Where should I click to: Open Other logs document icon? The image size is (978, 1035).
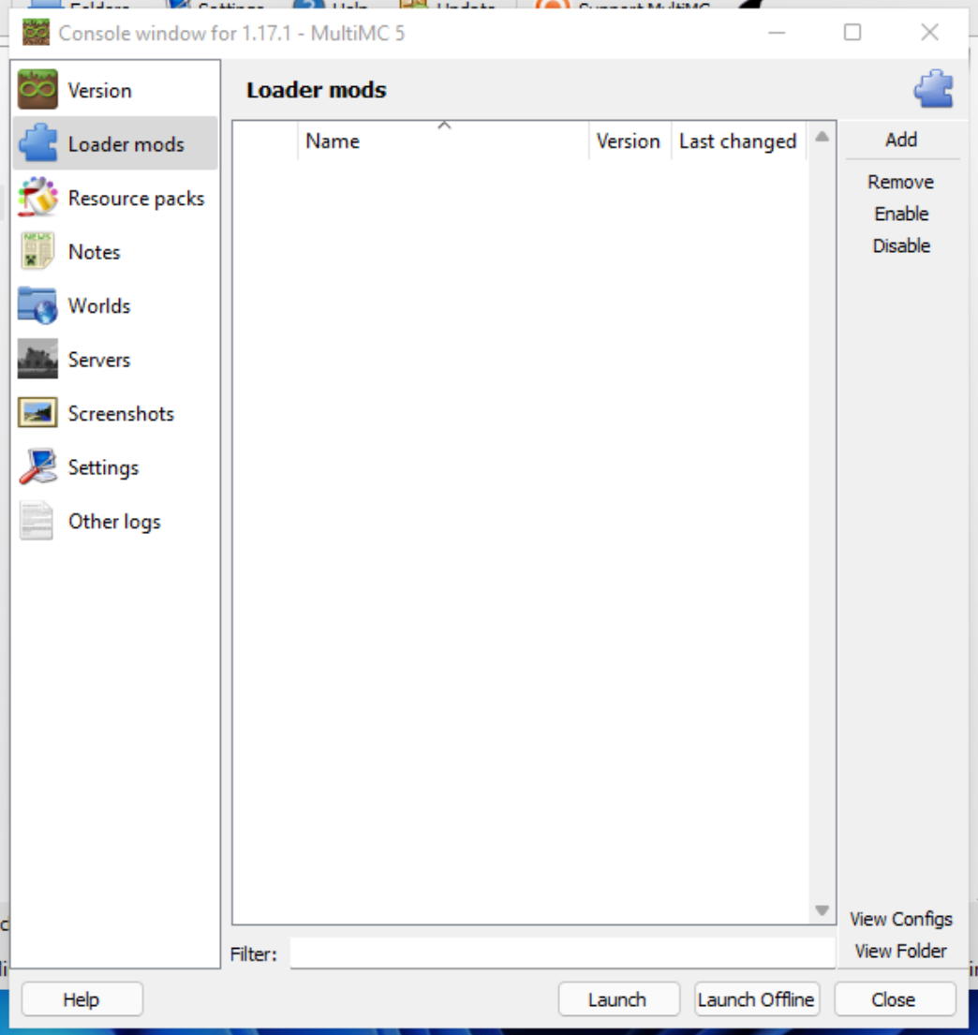point(37,521)
